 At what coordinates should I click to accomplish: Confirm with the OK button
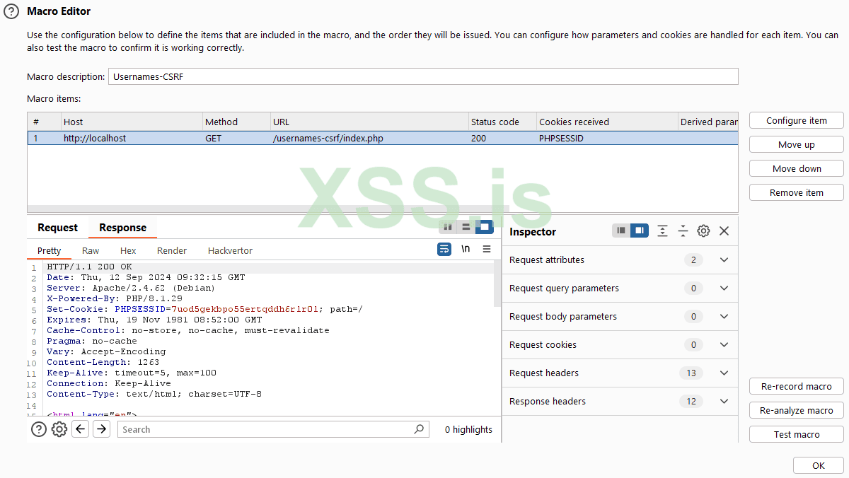(x=819, y=466)
